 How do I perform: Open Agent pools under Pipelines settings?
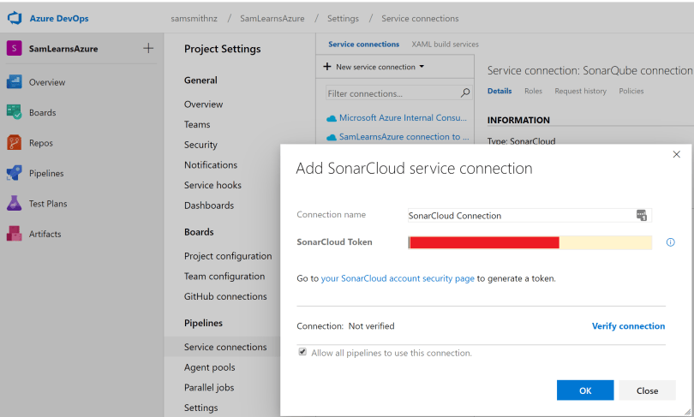(x=209, y=367)
